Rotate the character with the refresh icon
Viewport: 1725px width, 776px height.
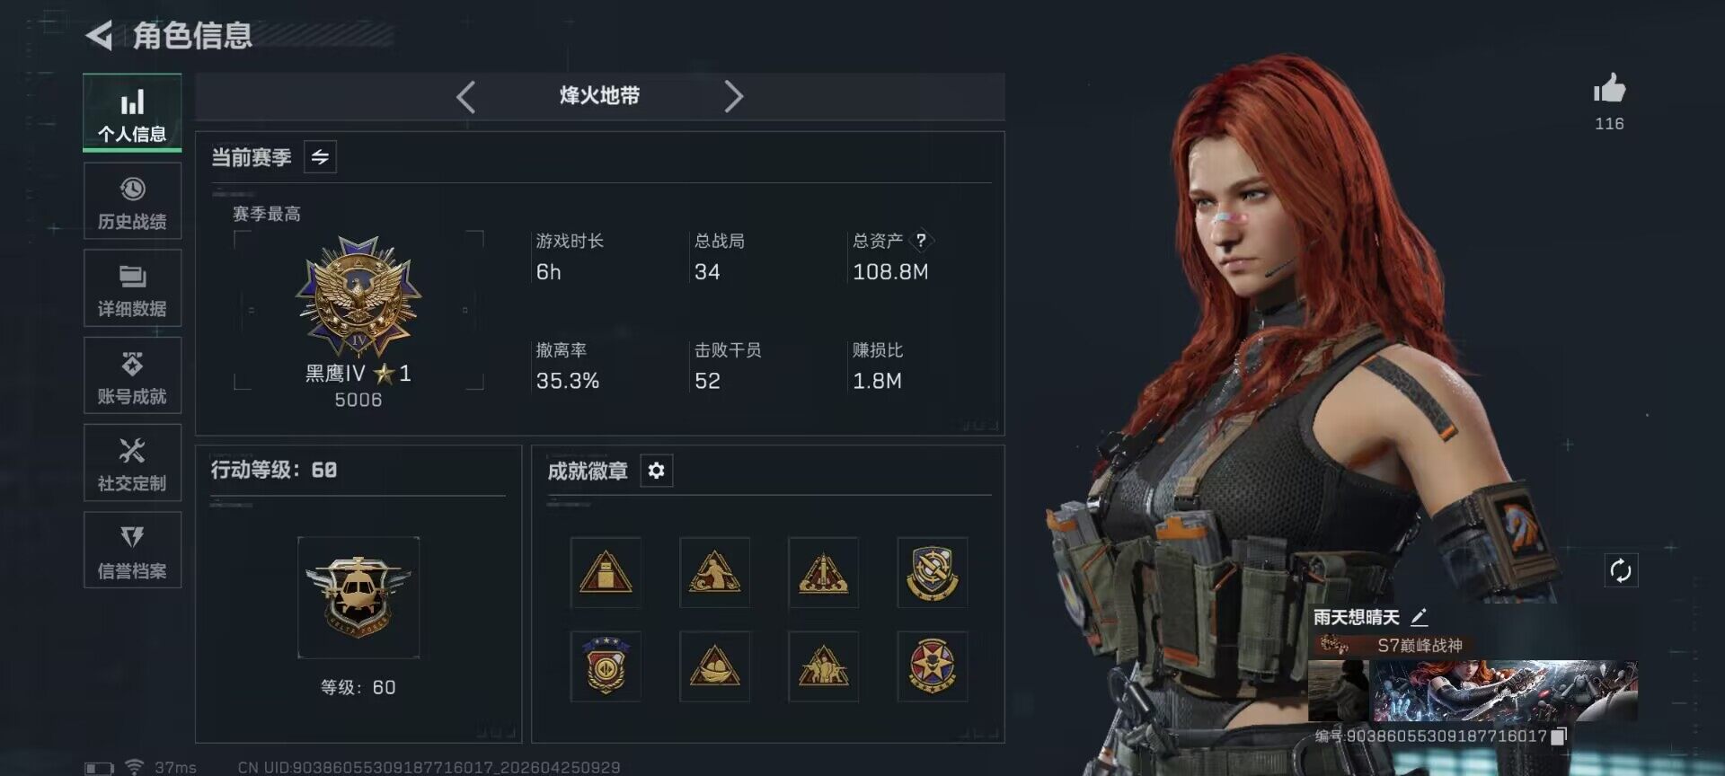pyautogui.click(x=1621, y=570)
